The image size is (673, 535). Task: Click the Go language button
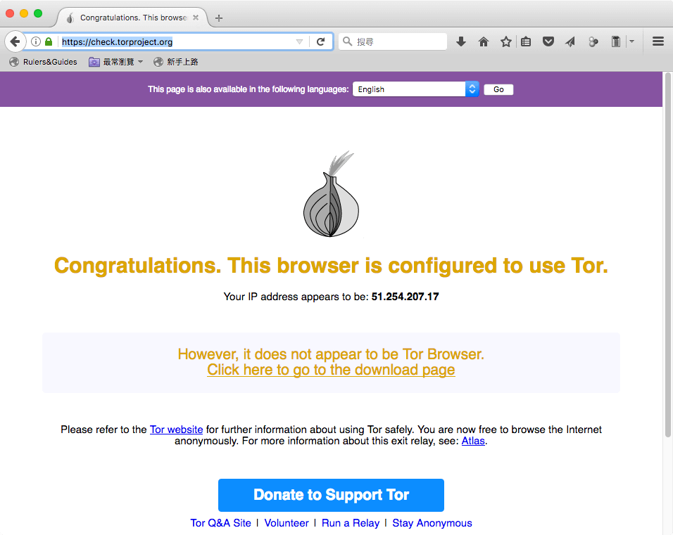(498, 89)
